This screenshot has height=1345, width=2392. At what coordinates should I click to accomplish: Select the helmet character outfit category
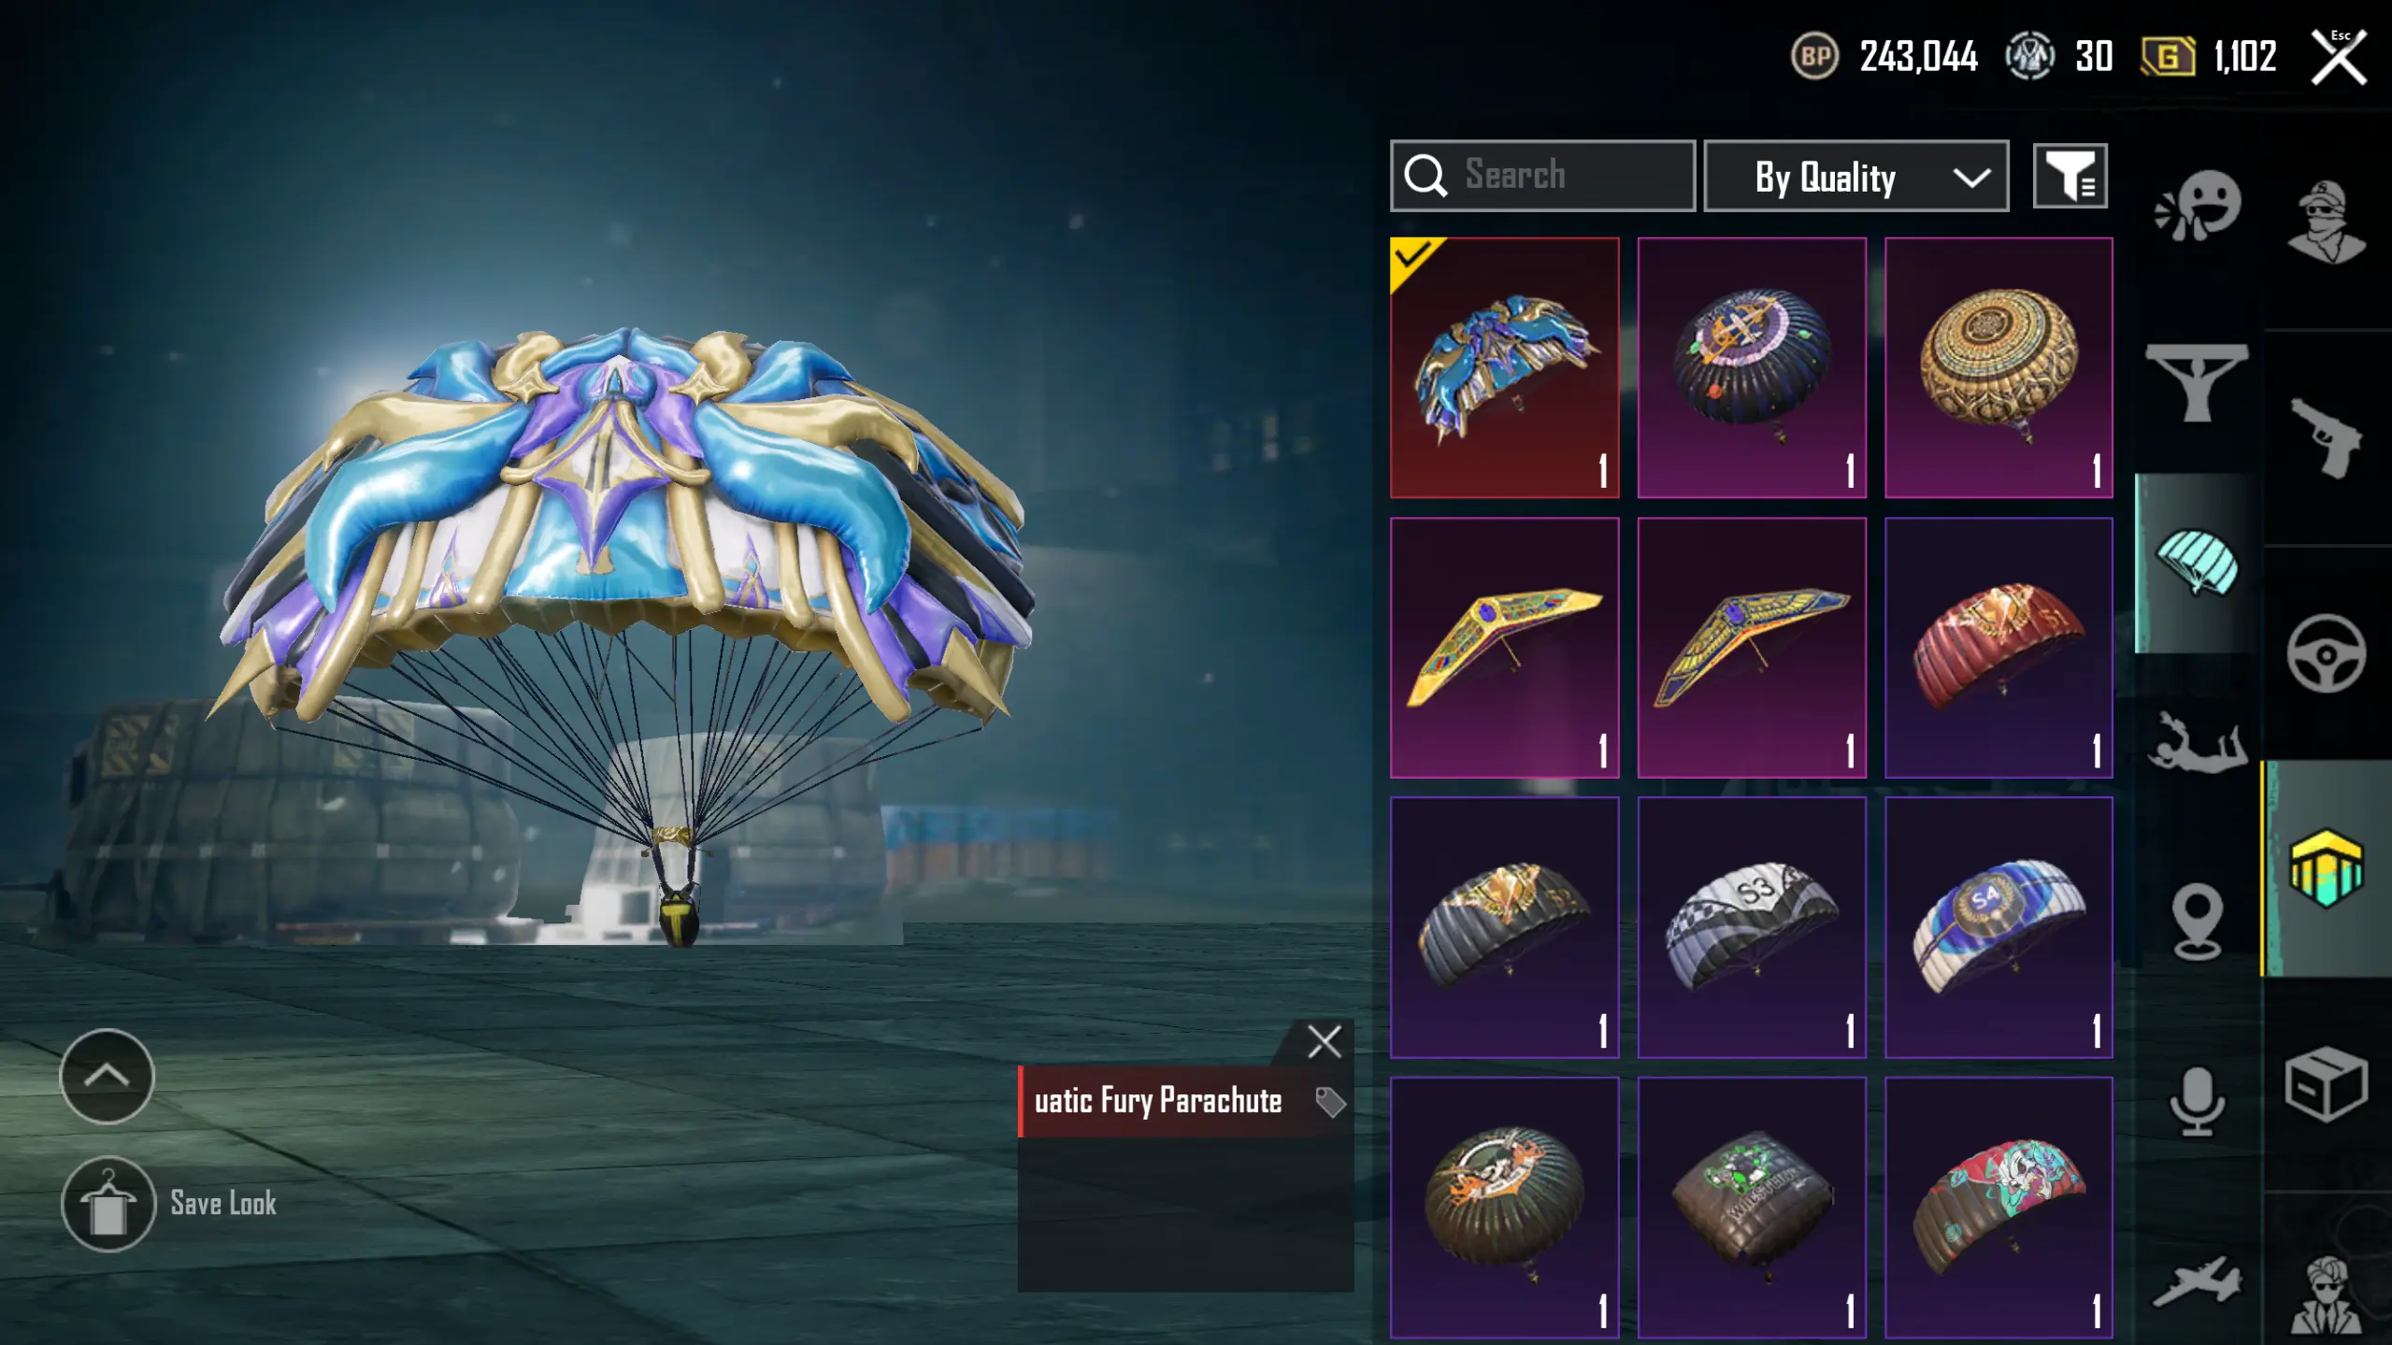(2327, 222)
